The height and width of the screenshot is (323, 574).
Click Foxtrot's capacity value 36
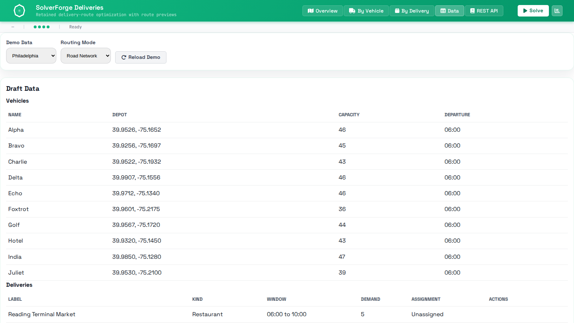342,209
